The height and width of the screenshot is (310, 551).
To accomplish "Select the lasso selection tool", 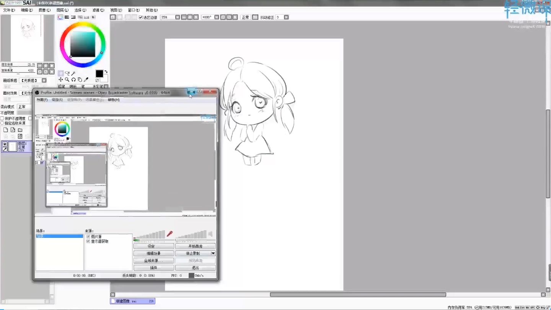I will [x=67, y=73].
